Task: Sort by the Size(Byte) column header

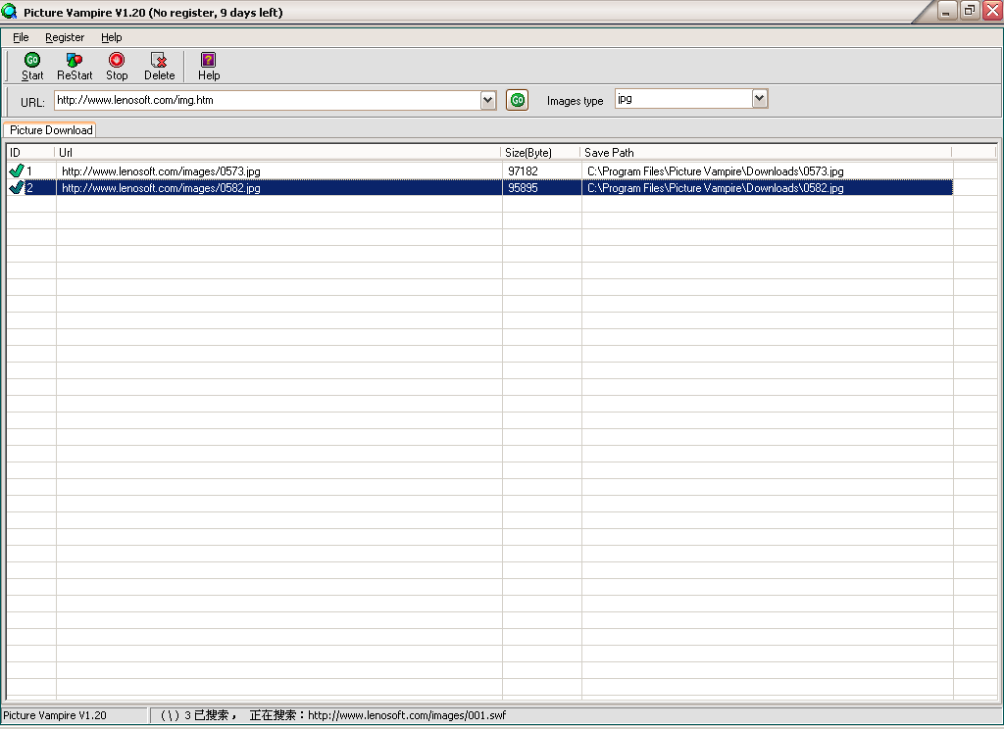Action: (x=540, y=152)
